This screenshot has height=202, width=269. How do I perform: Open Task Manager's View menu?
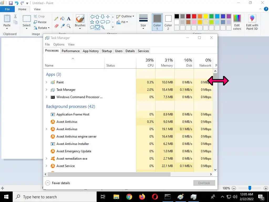click(x=71, y=44)
